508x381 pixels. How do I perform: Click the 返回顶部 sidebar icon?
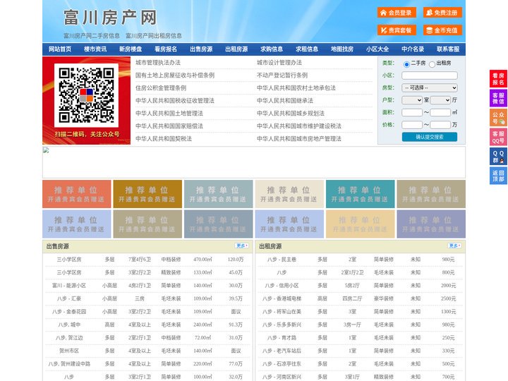point(498,176)
